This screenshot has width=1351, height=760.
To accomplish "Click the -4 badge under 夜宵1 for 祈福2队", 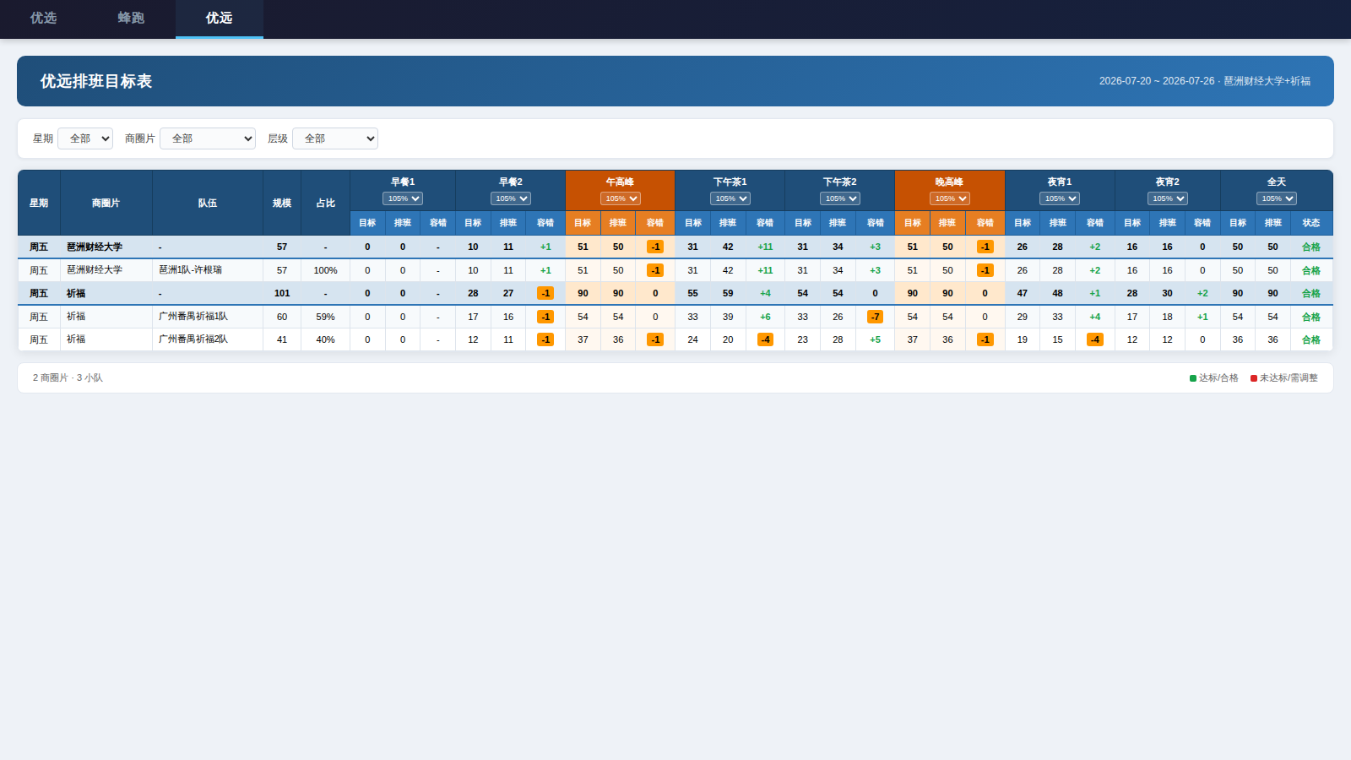I will (1095, 339).
